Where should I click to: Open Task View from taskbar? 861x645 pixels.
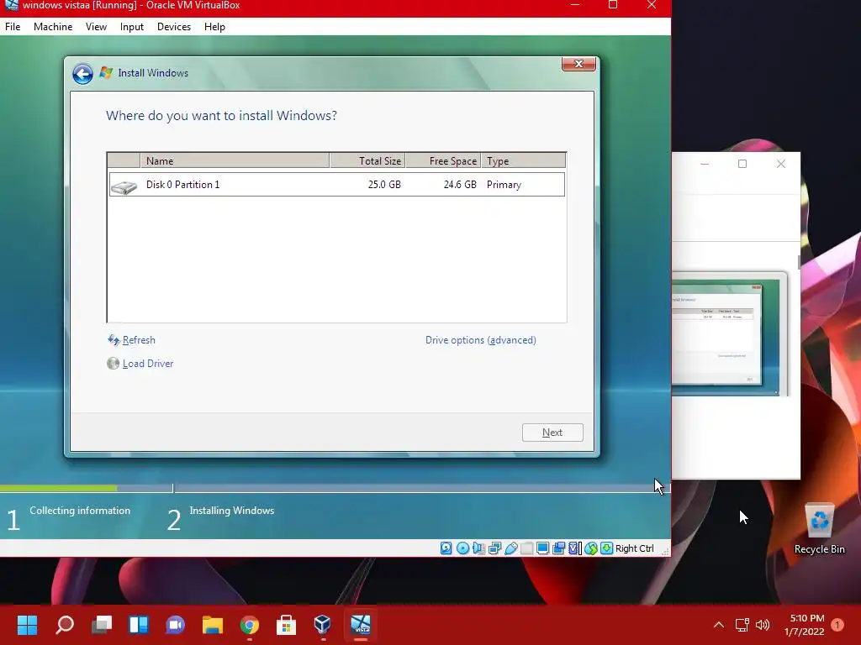tap(102, 625)
